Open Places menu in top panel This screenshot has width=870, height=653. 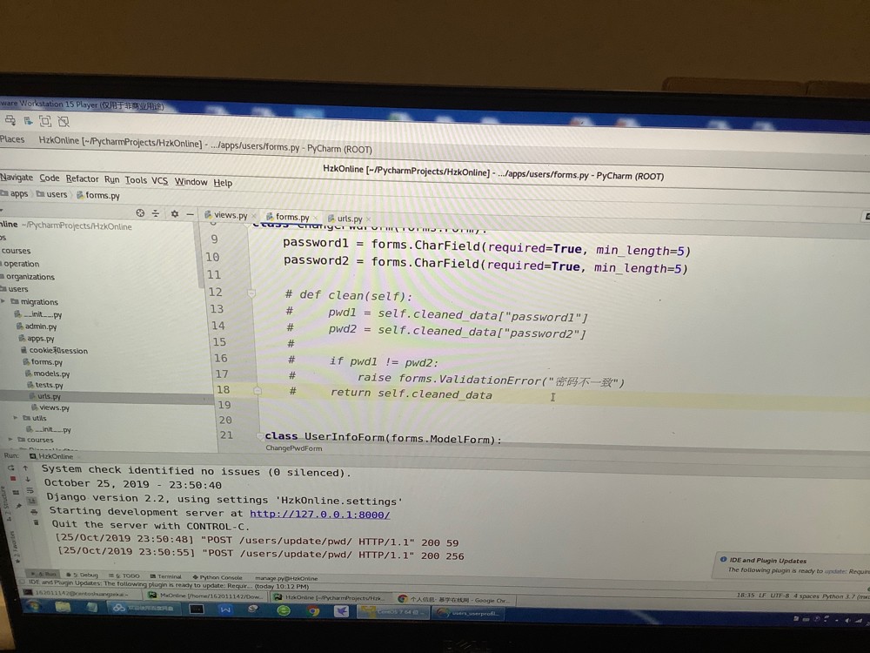click(12, 138)
